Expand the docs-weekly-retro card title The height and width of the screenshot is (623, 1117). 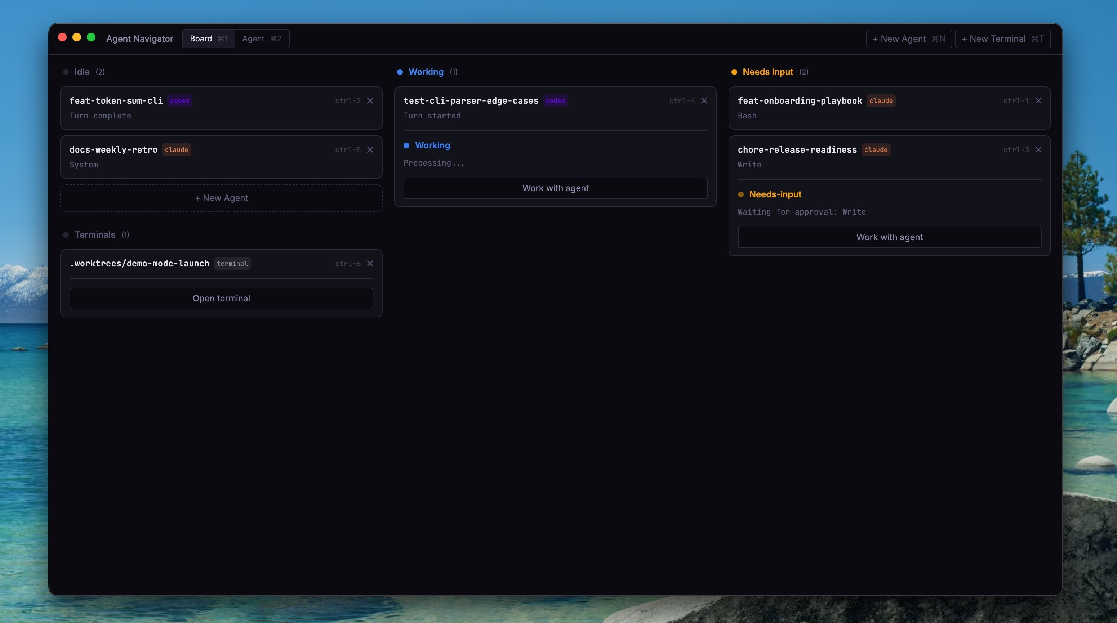click(x=113, y=150)
